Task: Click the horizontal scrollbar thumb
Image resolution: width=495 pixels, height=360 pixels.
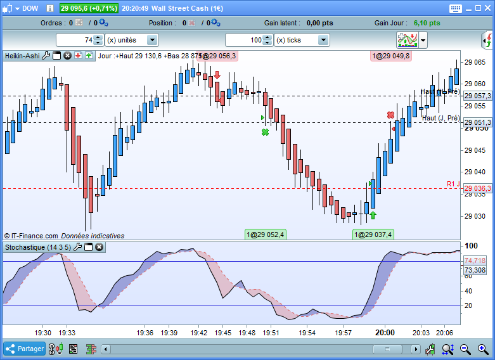Action: 387,349
